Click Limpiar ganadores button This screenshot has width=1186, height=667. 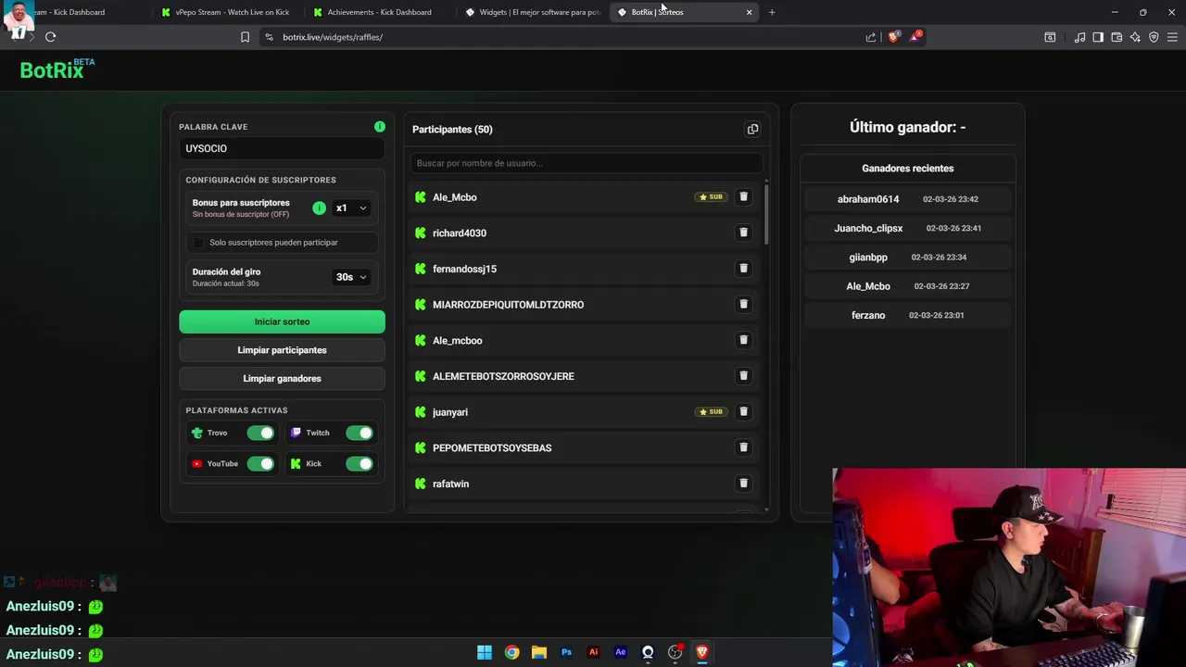coord(282,379)
